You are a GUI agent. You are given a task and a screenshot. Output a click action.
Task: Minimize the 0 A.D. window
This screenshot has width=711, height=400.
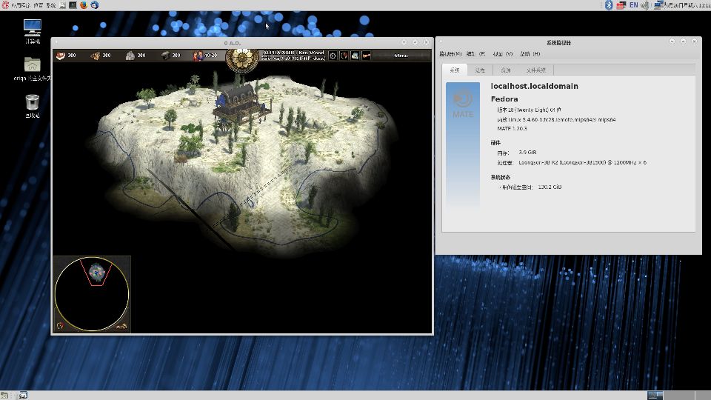point(404,42)
